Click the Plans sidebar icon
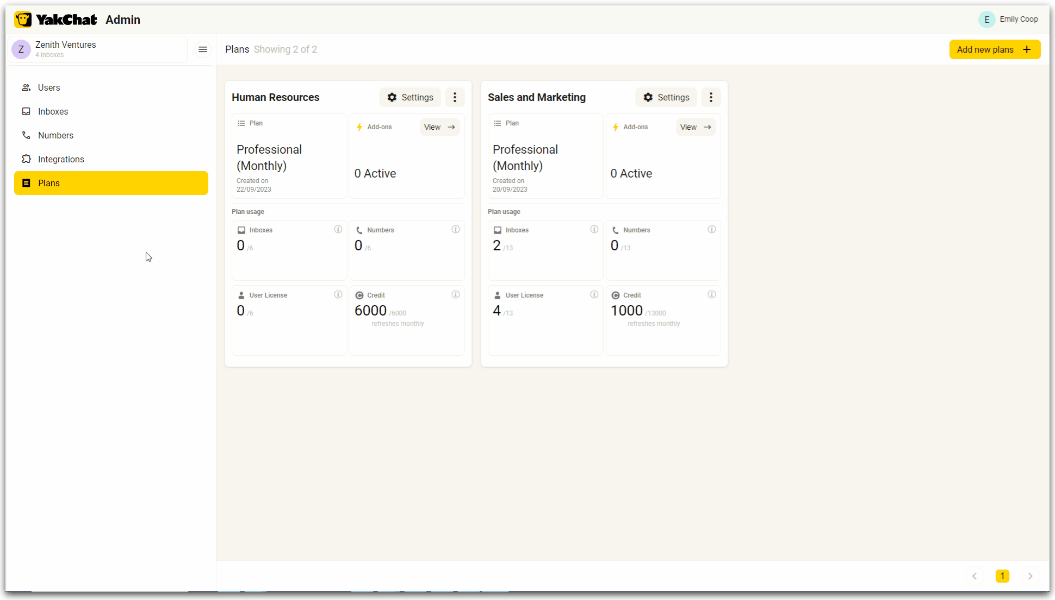Image resolution: width=1055 pixels, height=600 pixels. pos(26,183)
